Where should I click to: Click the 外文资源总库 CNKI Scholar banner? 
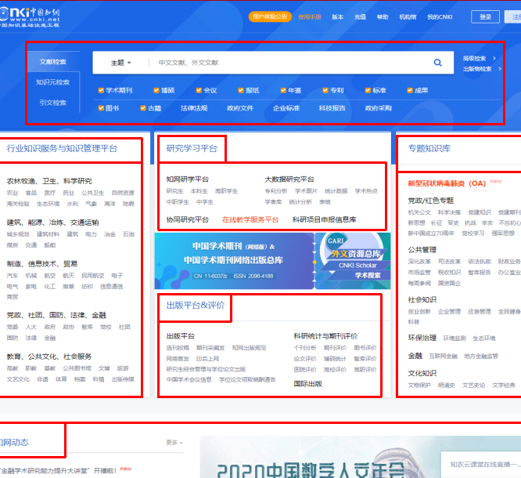click(353, 261)
